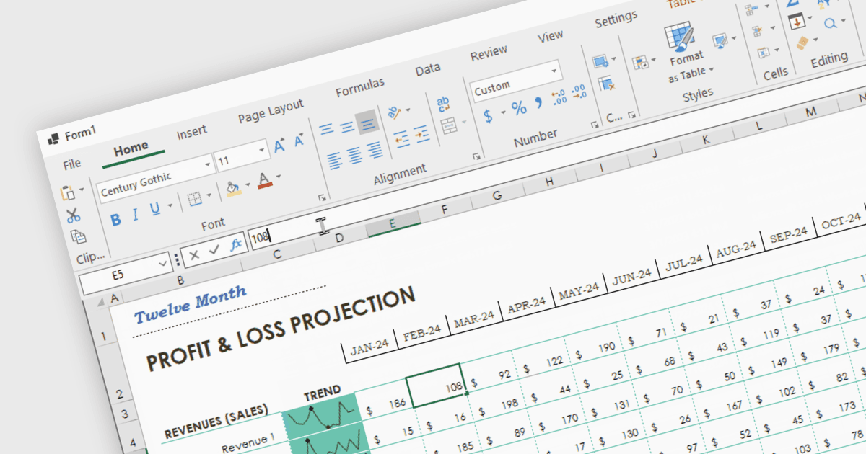Click the middle align icon
866x454 pixels.
[347, 127]
